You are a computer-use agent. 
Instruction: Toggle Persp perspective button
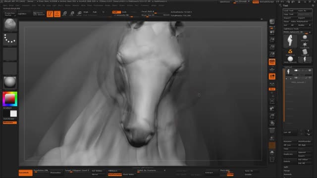(x=272, y=62)
